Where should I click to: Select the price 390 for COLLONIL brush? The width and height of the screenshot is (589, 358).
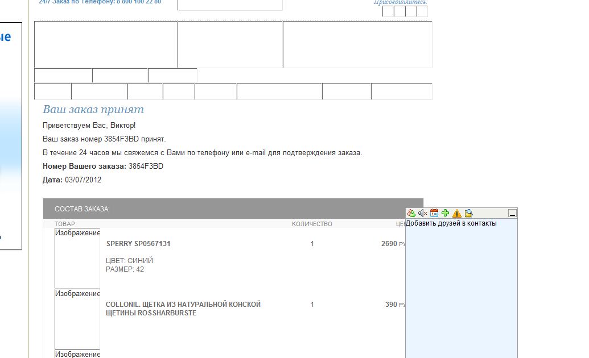coord(391,305)
